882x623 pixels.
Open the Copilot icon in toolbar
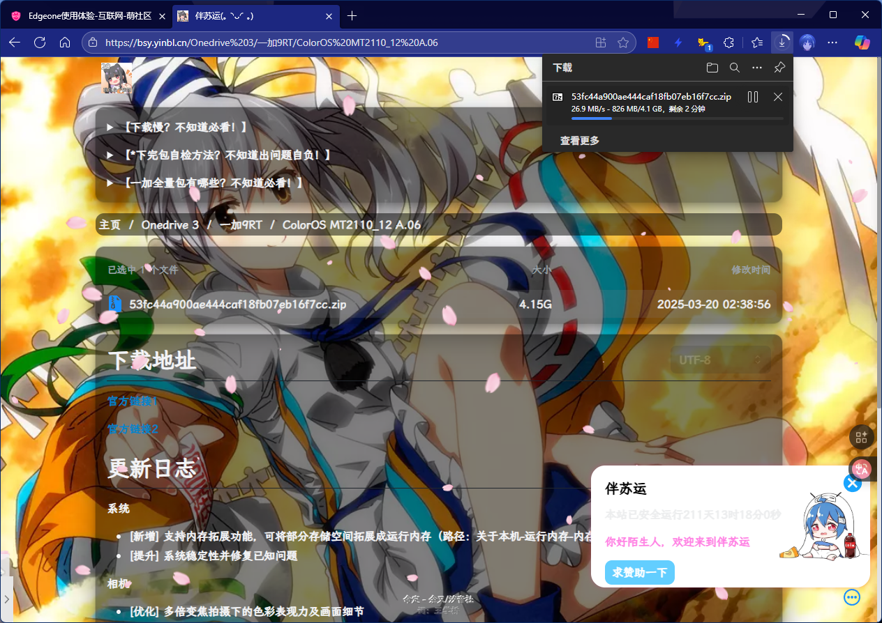click(x=862, y=43)
